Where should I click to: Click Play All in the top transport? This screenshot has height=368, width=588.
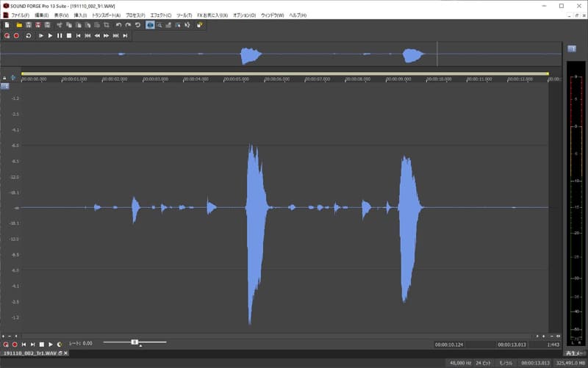(41, 35)
